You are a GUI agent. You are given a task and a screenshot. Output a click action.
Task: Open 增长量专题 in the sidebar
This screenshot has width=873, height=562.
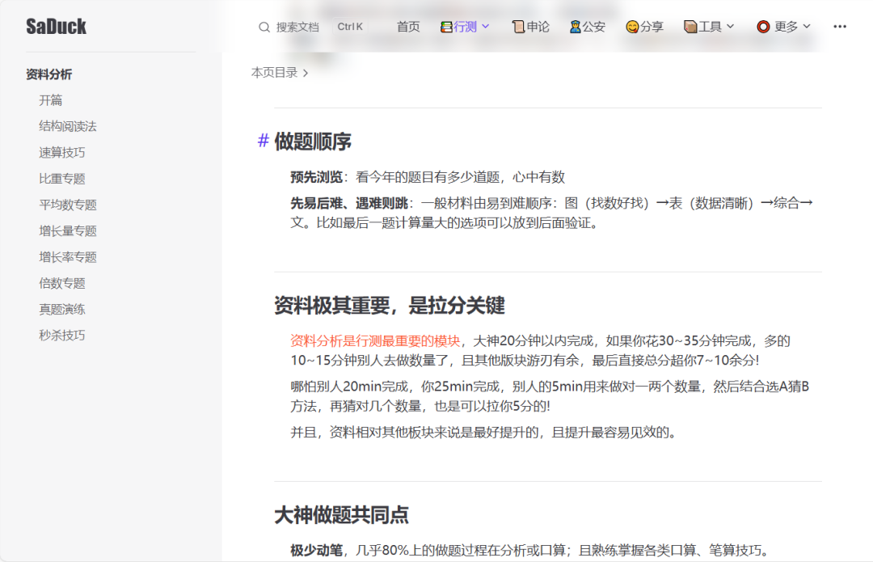68,231
